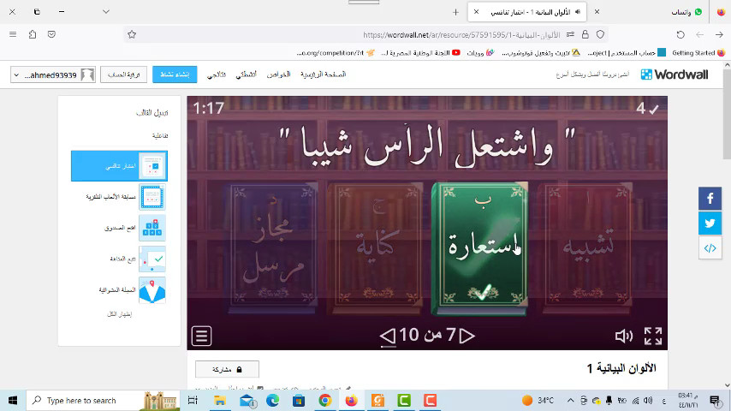Reload the page in Firefox

click(680, 34)
